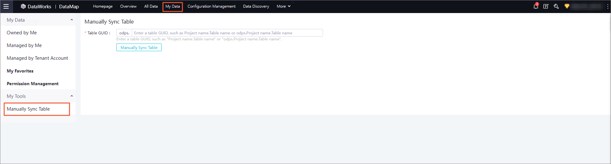
Task: Collapse the My Data sidebar section
Action: [x=72, y=20]
